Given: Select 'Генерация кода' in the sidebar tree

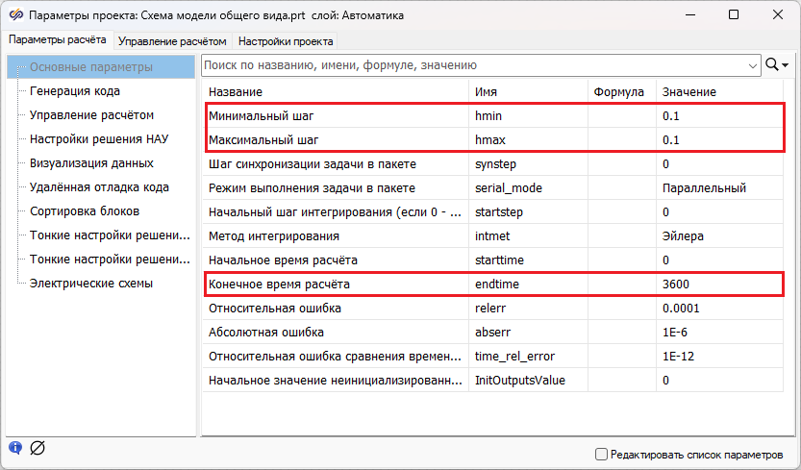Looking at the screenshot, I should pos(75,91).
